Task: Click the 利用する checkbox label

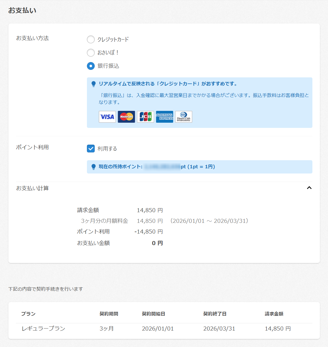Action: click(x=107, y=149)
